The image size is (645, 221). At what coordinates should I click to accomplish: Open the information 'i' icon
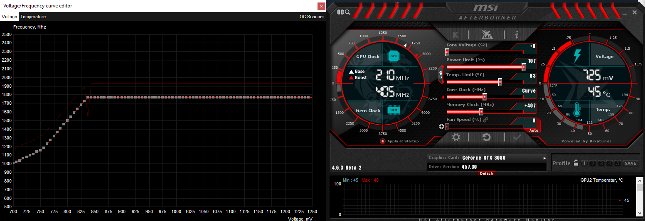(x=517, y=34)
